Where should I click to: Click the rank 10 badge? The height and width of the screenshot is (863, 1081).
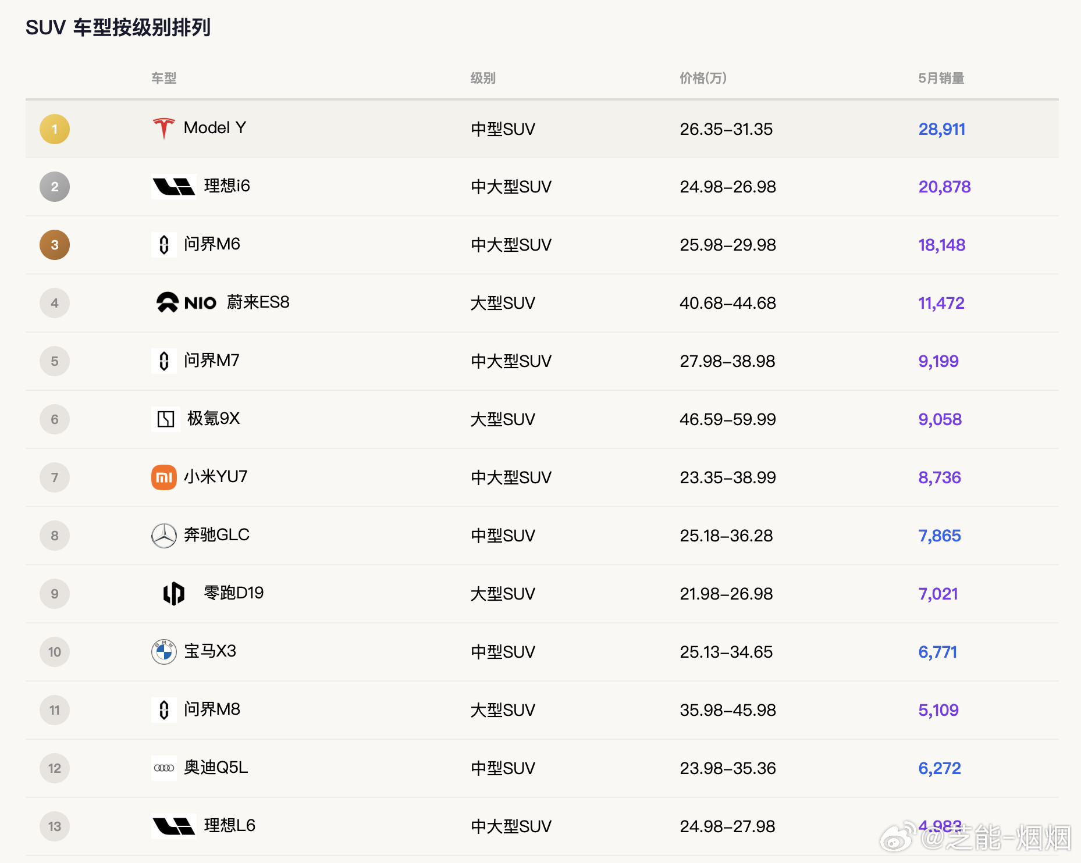coord(55,652)
